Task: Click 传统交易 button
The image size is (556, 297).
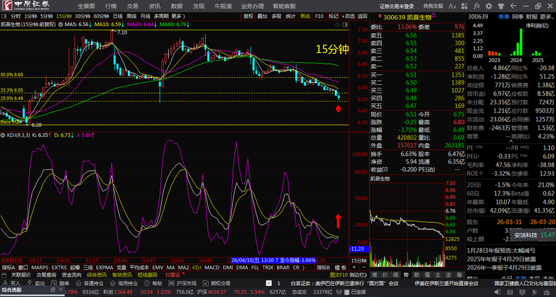Action: [433, 6]
